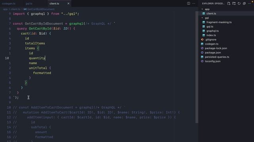Click the index.ts file icon
254x142 pixels.
click(x=204, y=35)
